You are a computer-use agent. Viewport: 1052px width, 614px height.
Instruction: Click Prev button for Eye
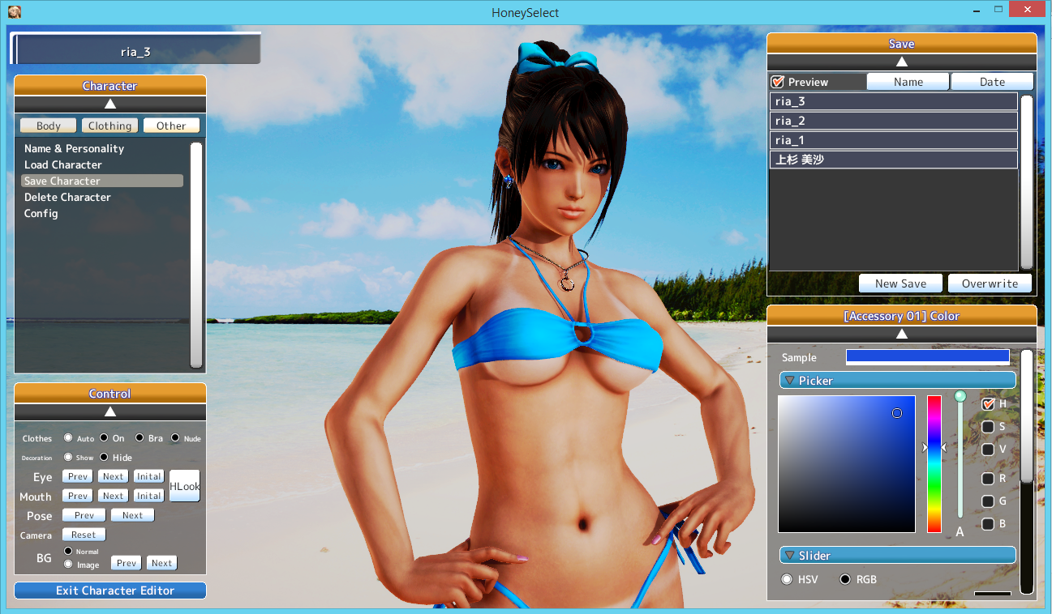pyautogui.click(x=78, y=476)
